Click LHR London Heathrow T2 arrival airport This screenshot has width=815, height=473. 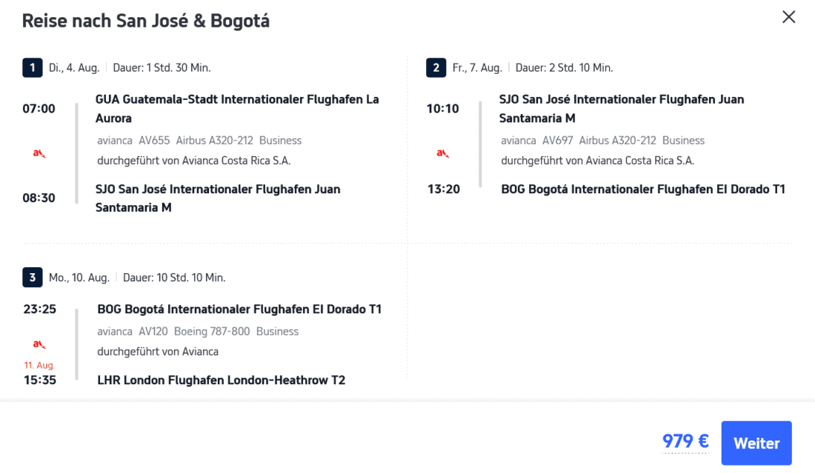[x=221, y=380]
